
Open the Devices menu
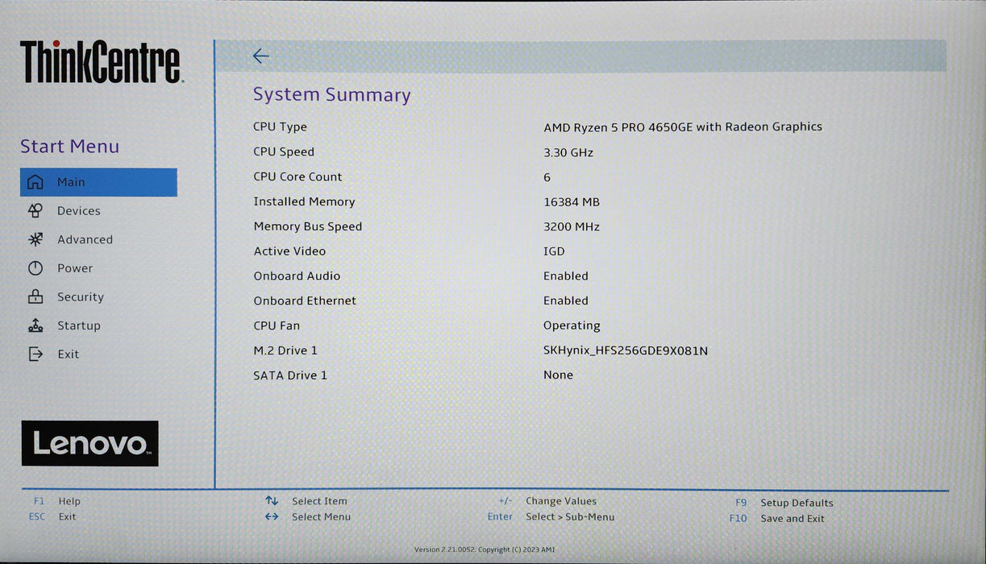[x=78, y=211]
